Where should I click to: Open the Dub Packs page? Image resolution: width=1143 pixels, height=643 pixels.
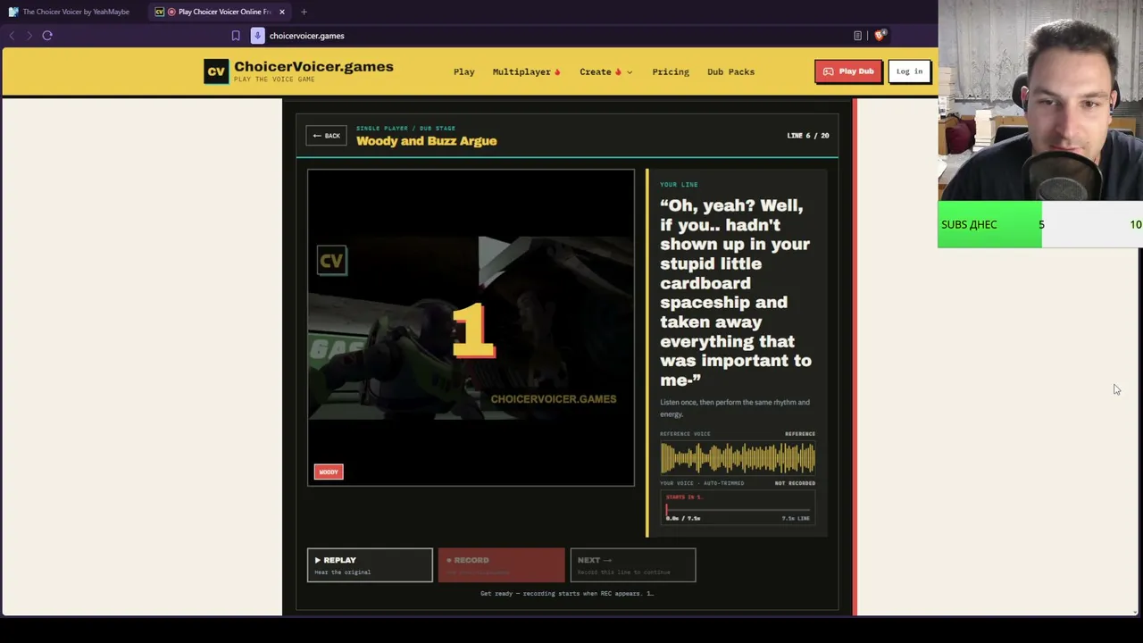(x=730, y=71)
